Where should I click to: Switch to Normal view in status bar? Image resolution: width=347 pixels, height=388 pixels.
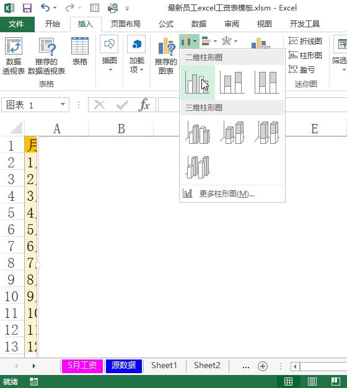(x=288, y=381)
